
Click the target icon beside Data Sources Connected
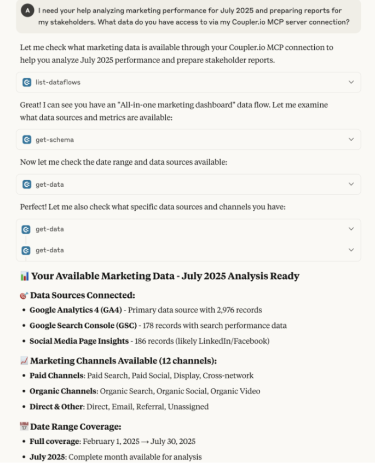click(x=23, y=295)
